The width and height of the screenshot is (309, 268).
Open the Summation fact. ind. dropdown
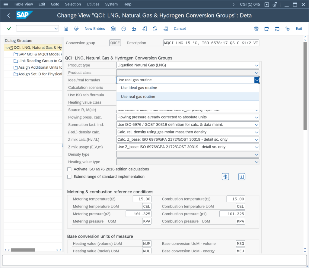256,125
